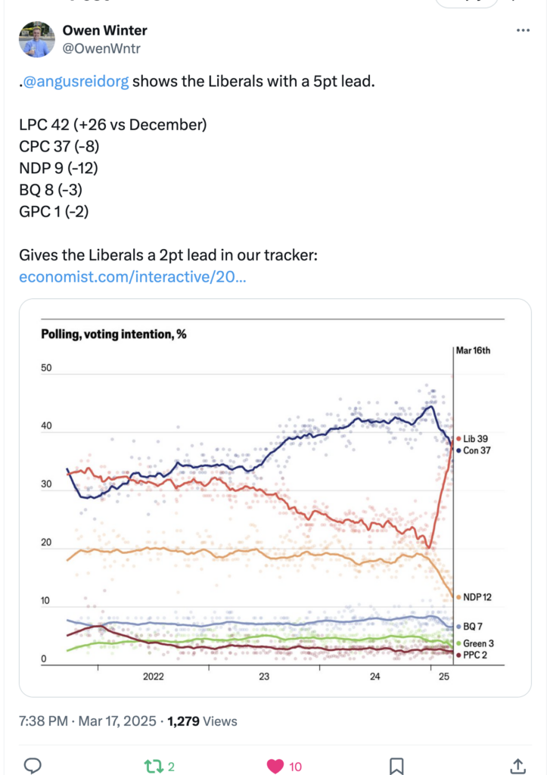Open the economist.com interactive link
The height and width of the screenshot is (775, 547).
tap(132, 277)
